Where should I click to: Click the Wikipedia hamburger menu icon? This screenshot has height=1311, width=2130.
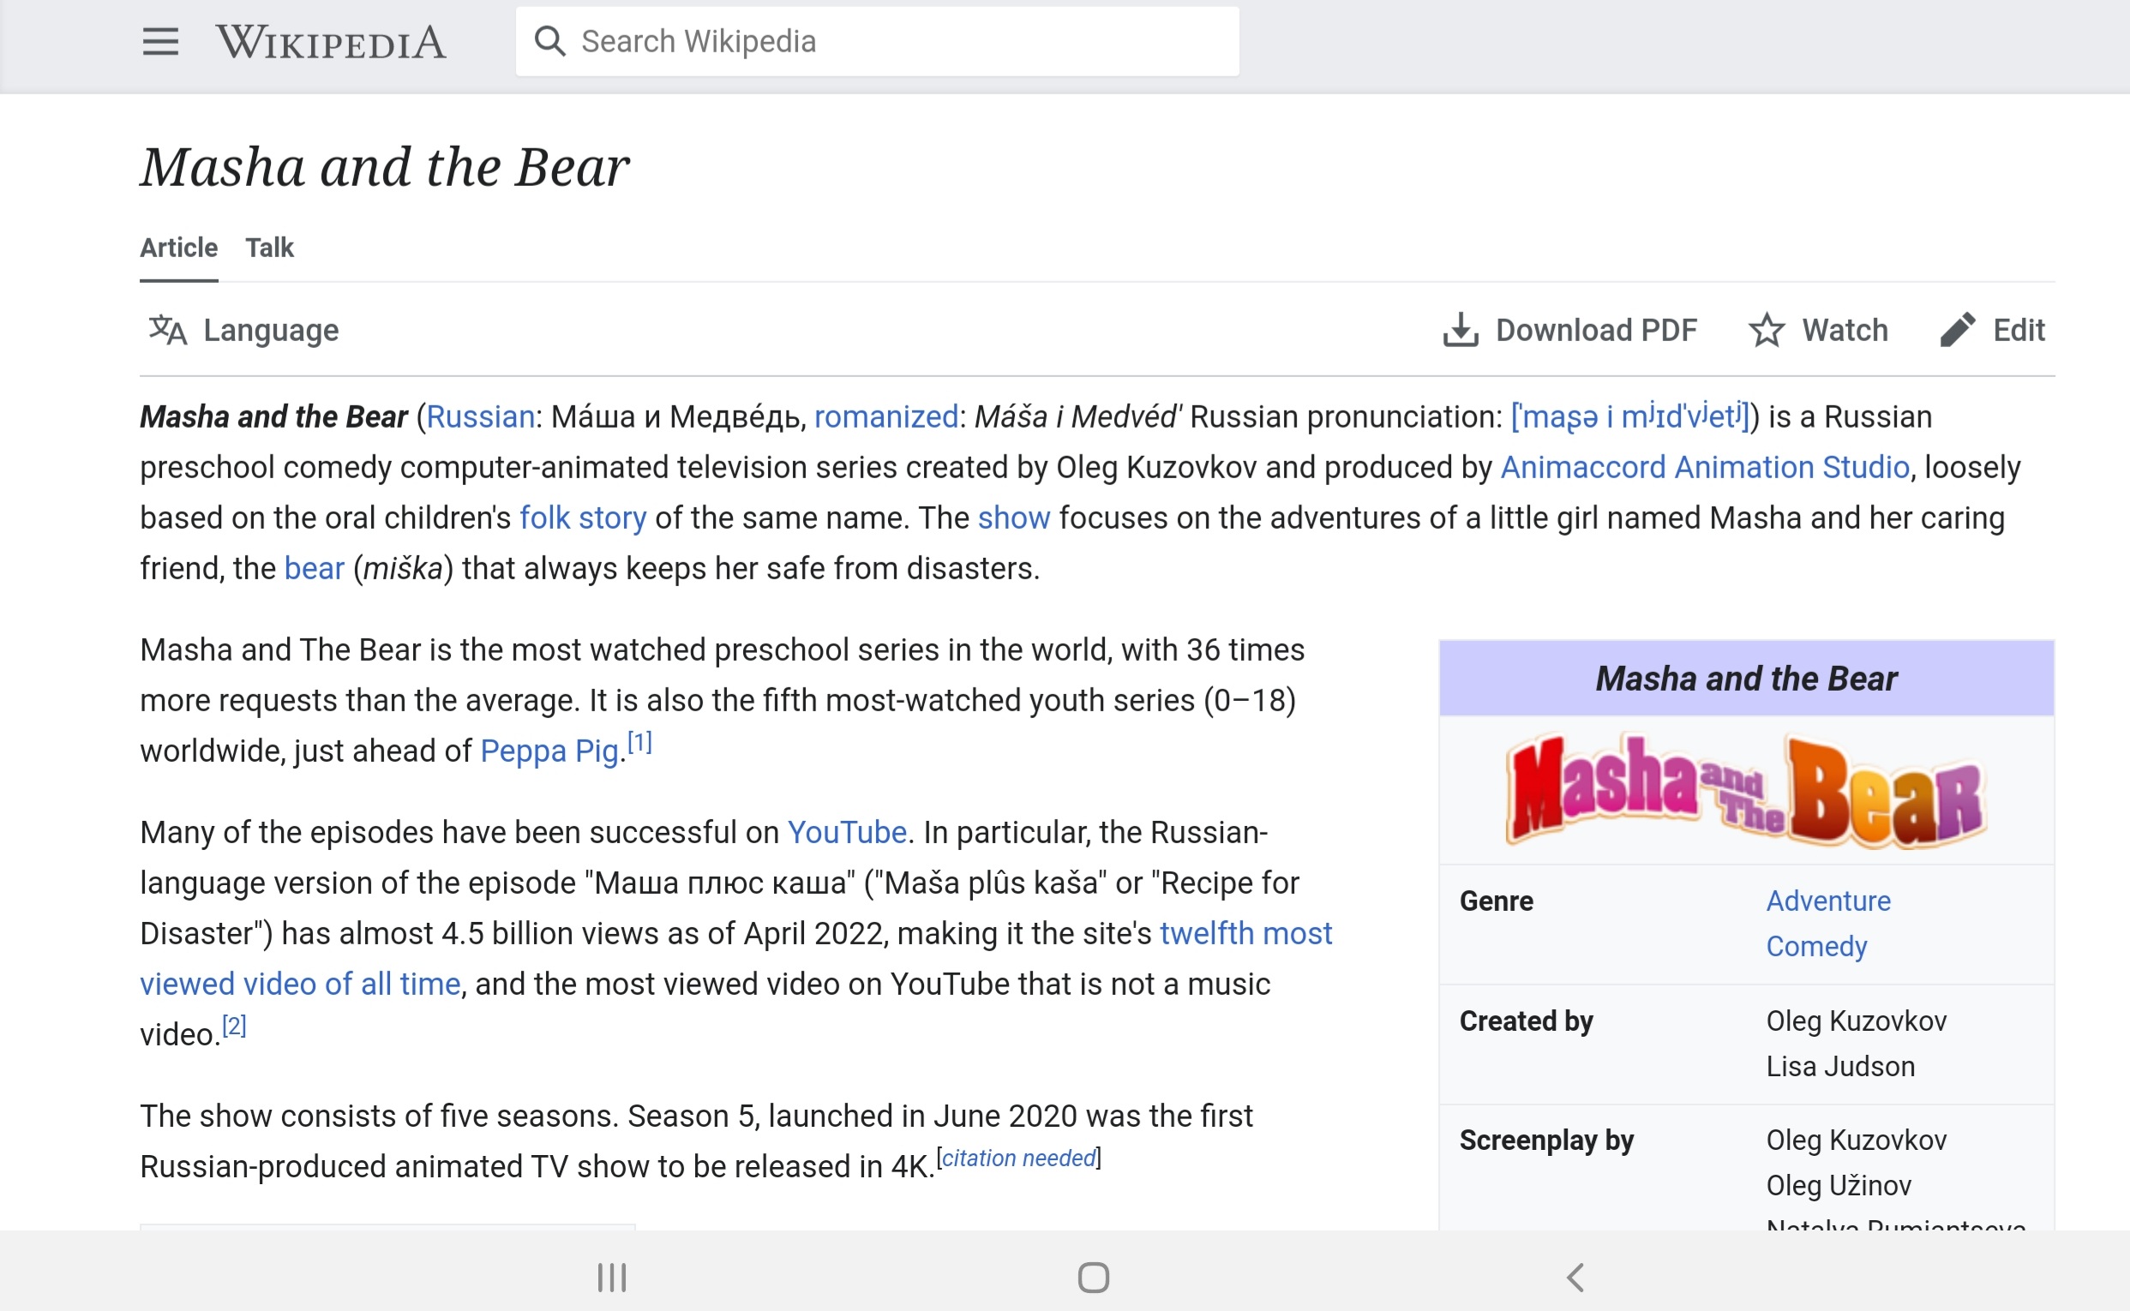tap(159, 41)
